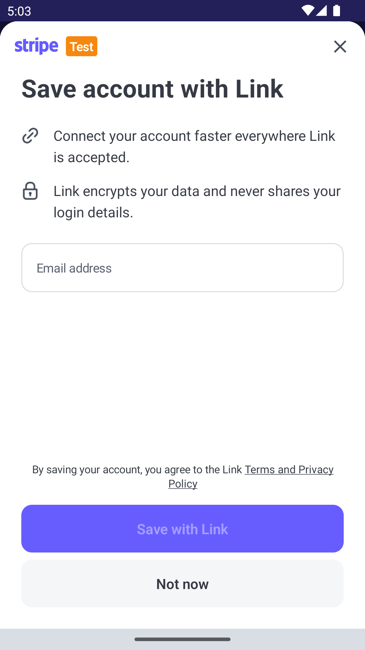Focus the Email address field

click(x=182, y=268)
